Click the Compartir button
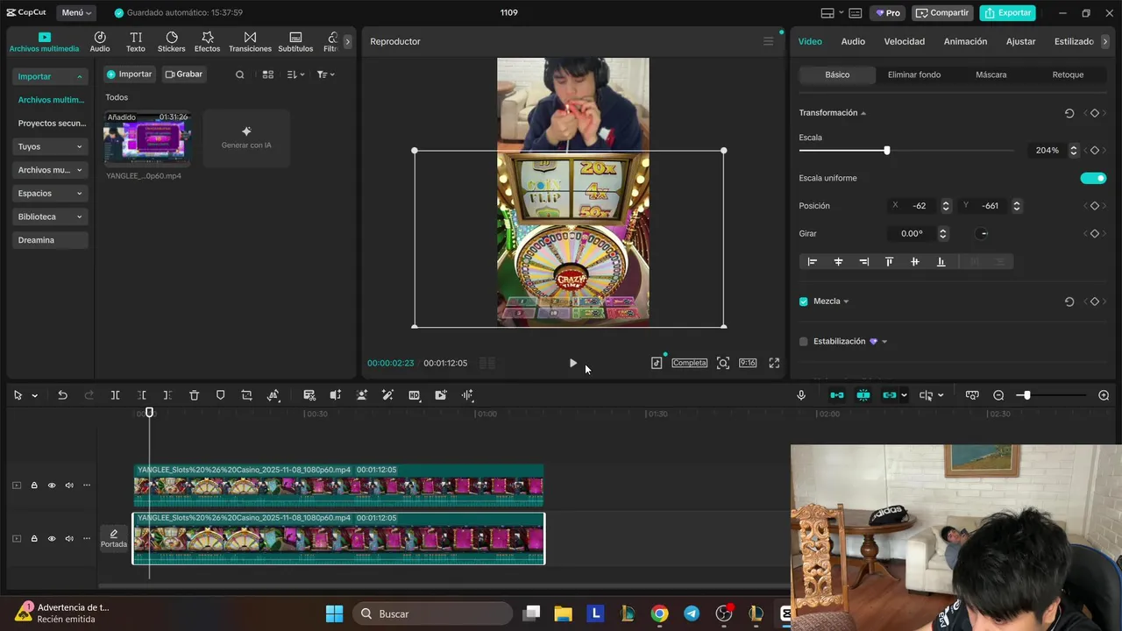The image size is (1122, 631). coord(942,13)
